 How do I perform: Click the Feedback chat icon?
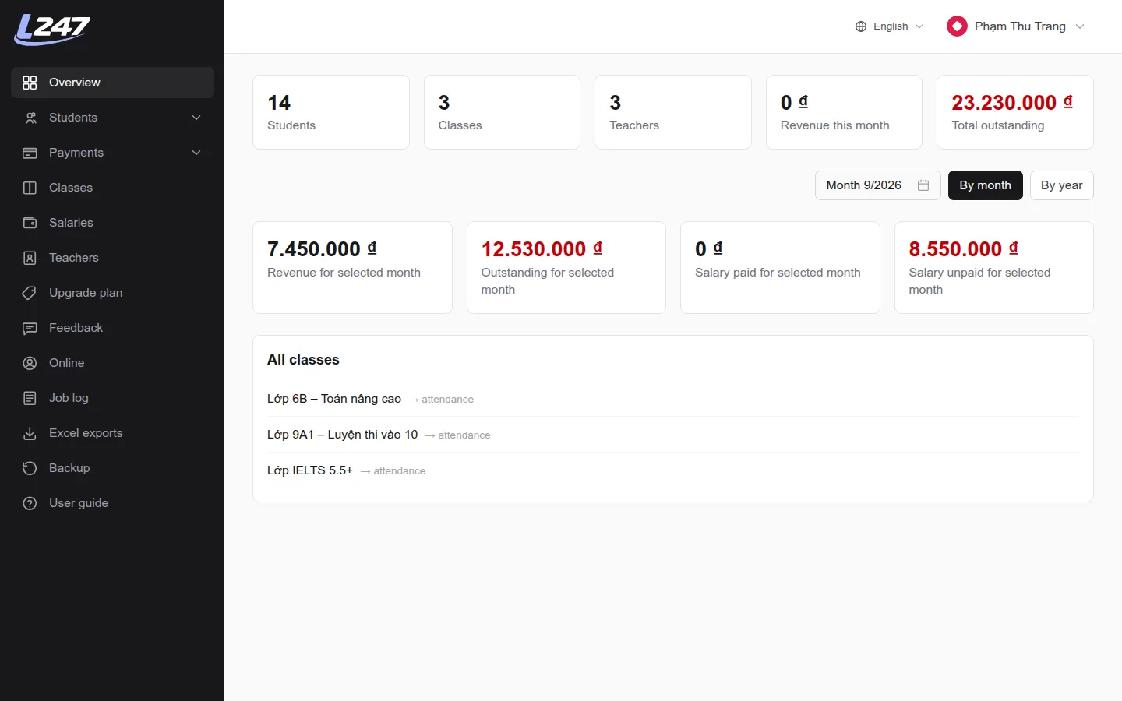point(30,328)
